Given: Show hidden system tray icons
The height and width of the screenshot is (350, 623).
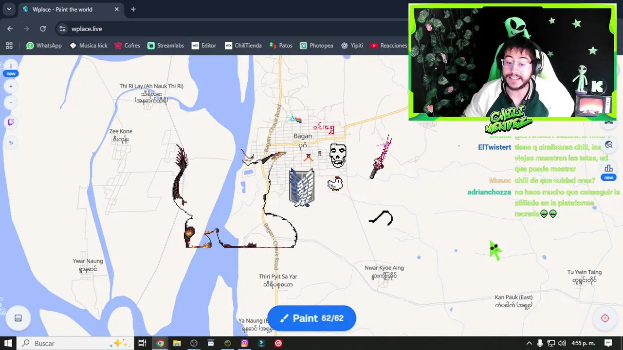Looking at the screenshot, I should click(x=529, y=343).
